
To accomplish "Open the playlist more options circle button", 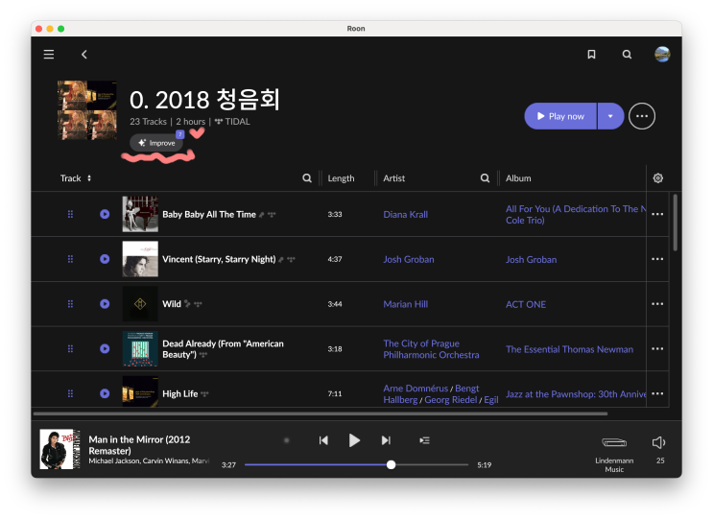I will (x=642, y=116).
